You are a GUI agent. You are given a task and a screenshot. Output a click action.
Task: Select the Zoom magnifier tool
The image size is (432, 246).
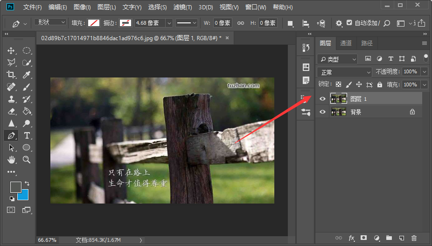click(27, 160)
